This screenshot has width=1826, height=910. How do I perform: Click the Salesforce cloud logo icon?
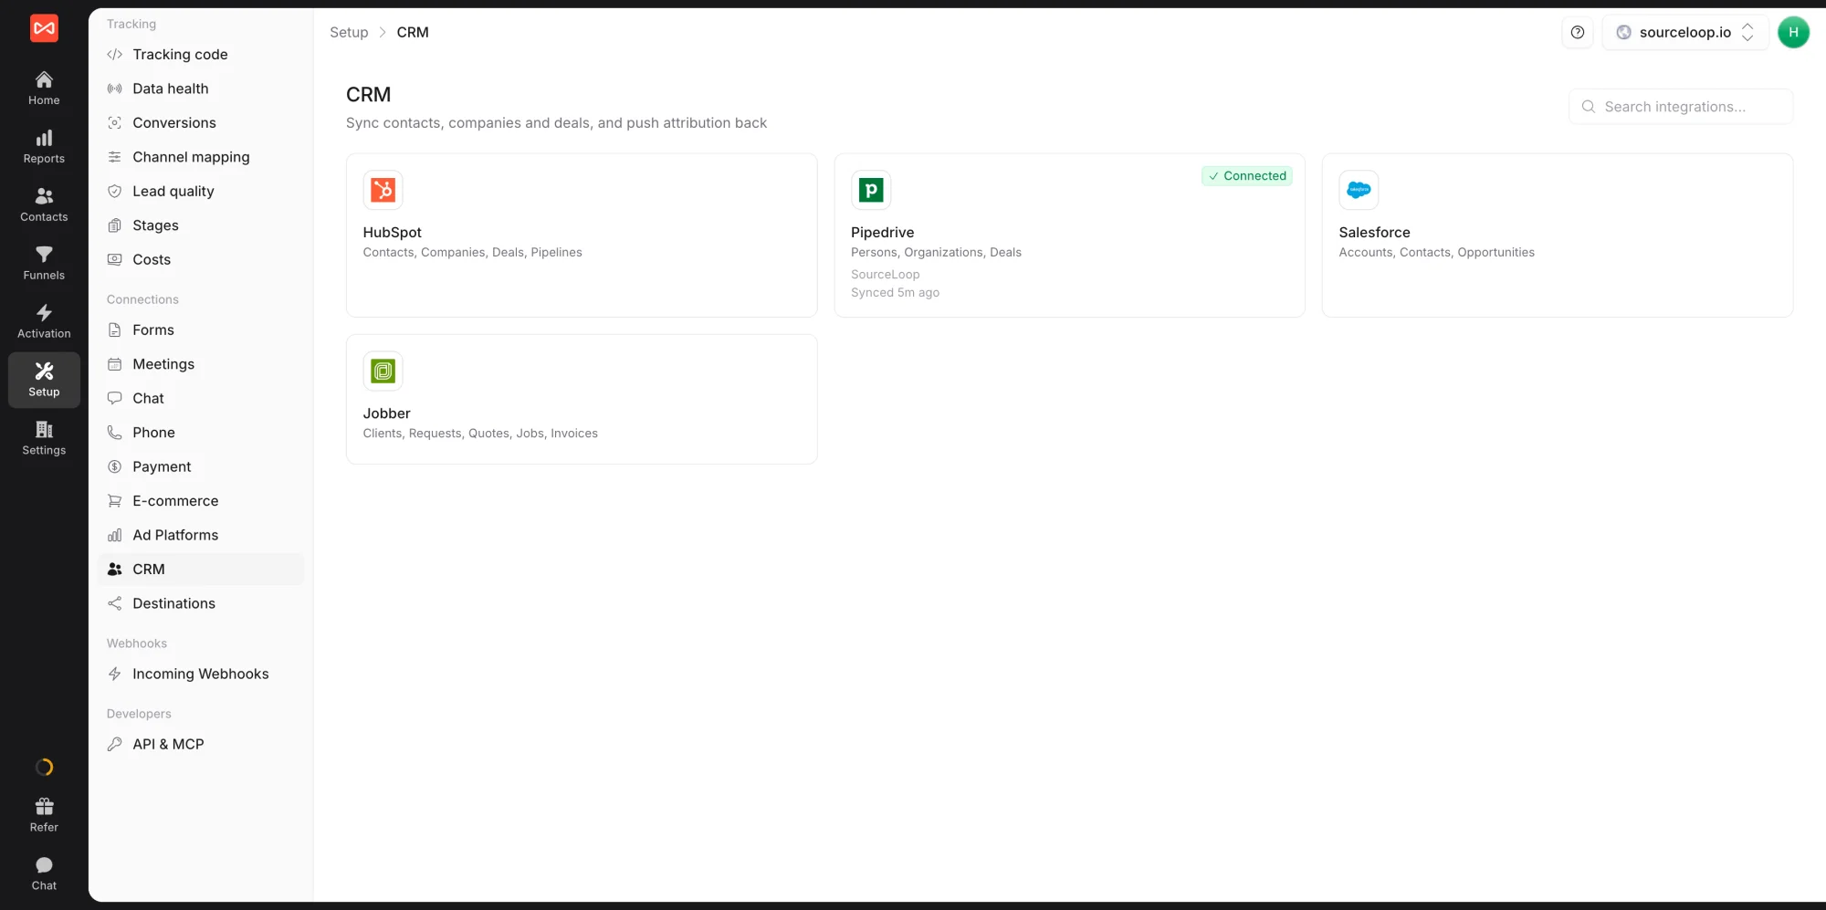coord(1359,190)
